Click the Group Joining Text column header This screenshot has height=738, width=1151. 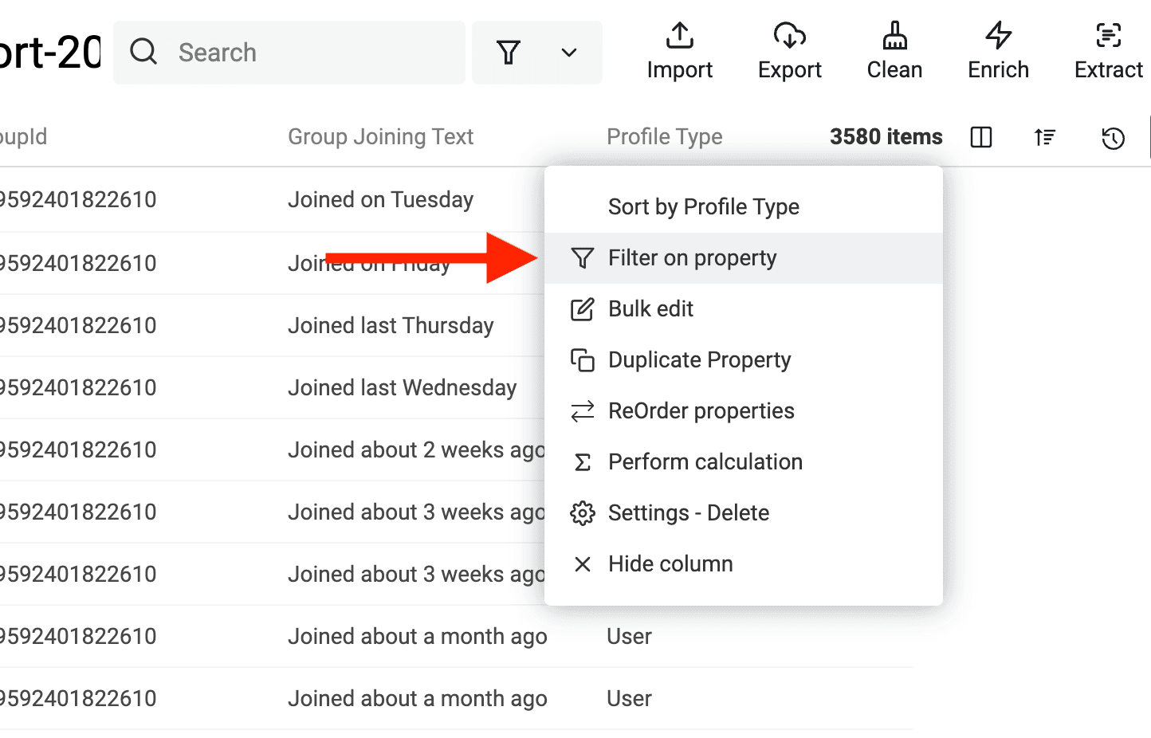click(380, 137)
